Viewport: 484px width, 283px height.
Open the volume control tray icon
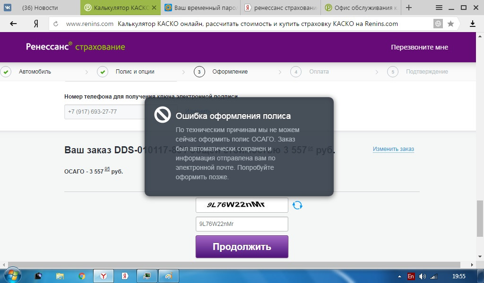click(x=422, y=276)
